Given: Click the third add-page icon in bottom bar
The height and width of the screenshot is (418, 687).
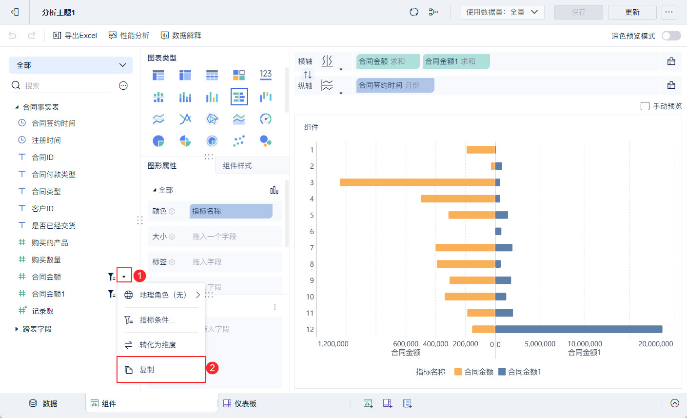Looking at the screenshot, I should (x=408, y=403).
